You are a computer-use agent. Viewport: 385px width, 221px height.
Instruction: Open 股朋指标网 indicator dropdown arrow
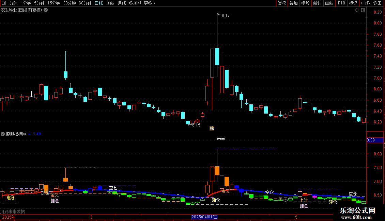pos(3,134)
